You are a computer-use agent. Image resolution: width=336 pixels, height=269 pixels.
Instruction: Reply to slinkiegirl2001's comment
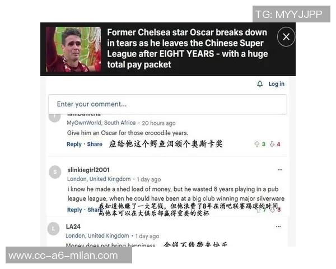[74, 210]
